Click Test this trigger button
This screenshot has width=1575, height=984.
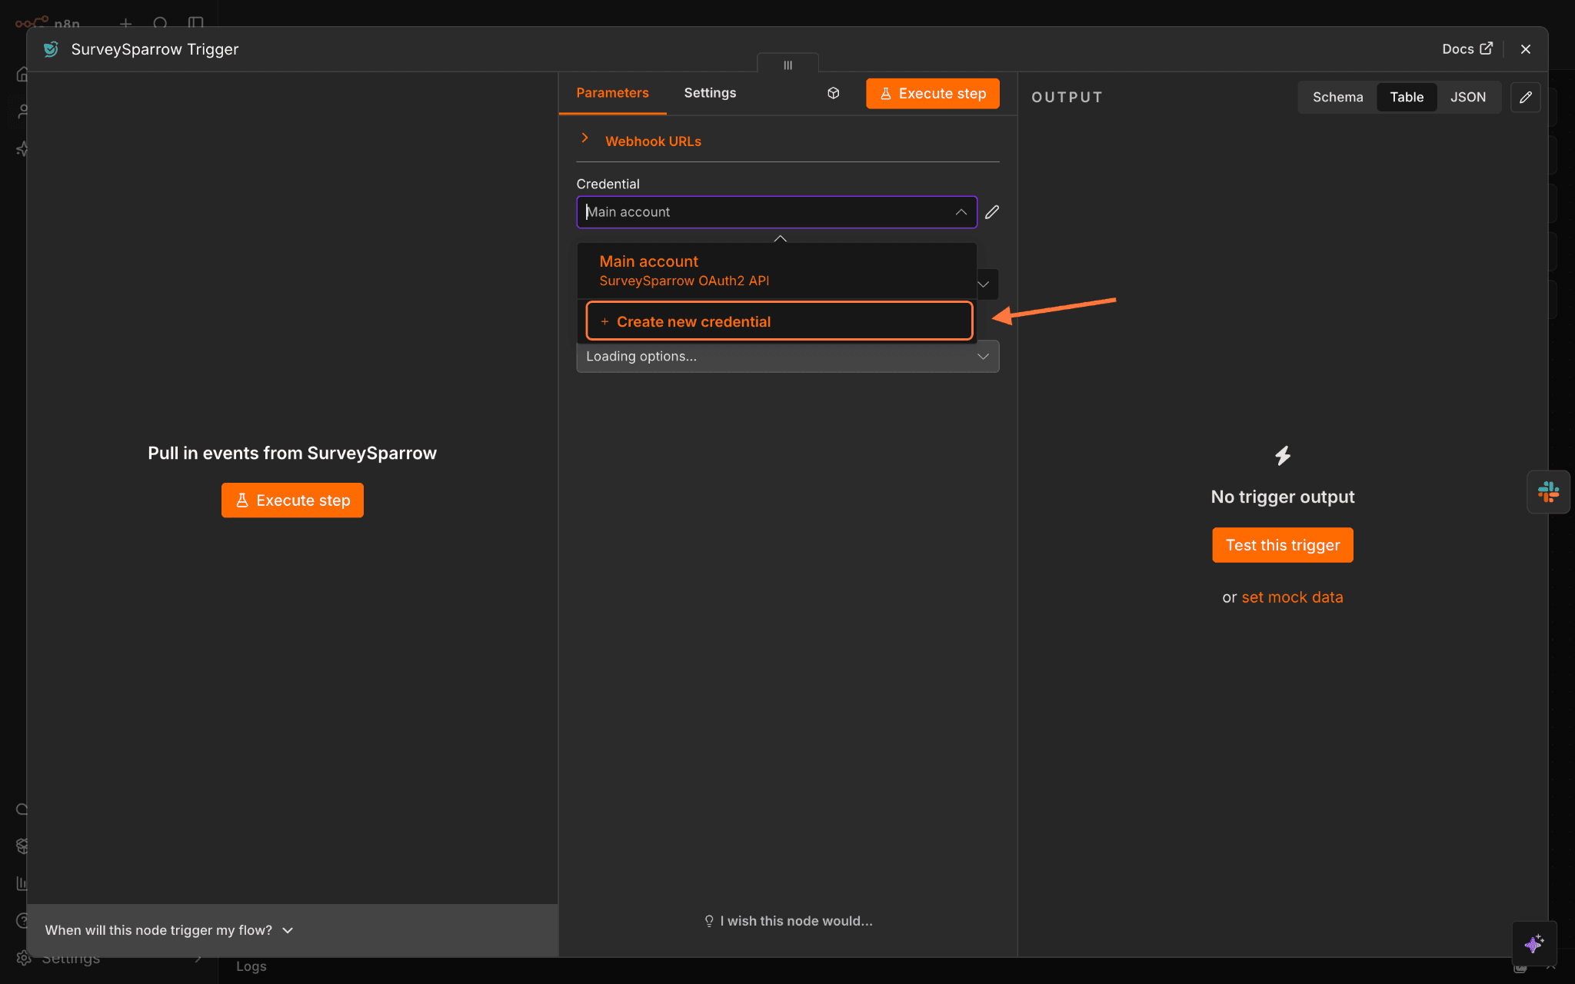pos(1283,545)
